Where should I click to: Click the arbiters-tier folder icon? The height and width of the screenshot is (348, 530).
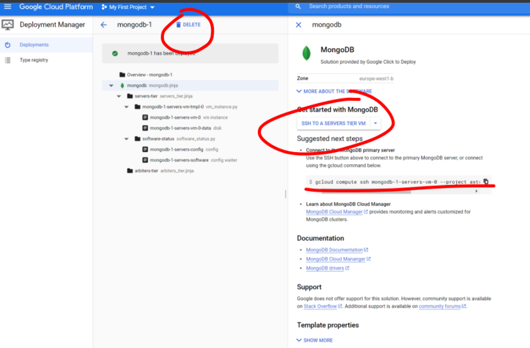[x=130, y=171]
